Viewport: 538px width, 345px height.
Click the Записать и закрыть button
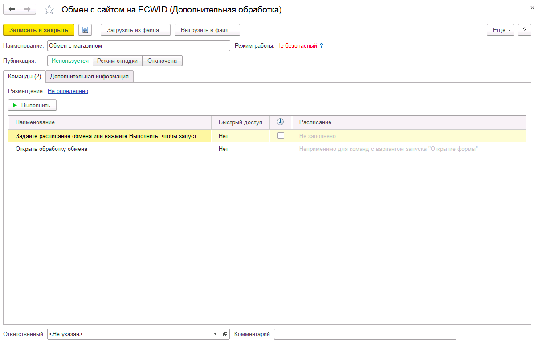tap(39, 30)
